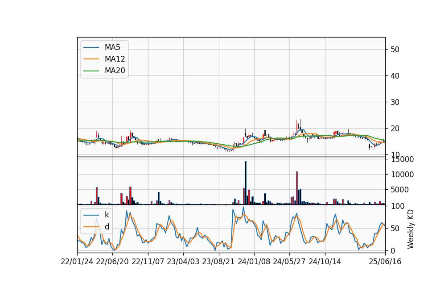Select the MA20 legend label

pos(115,71)
